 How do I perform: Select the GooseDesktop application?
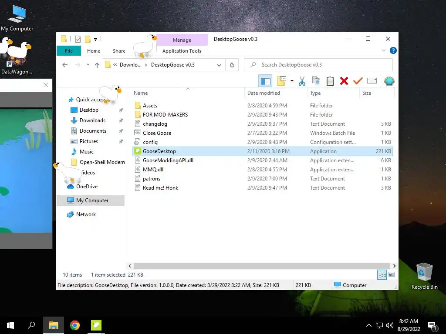coord(263,151)
